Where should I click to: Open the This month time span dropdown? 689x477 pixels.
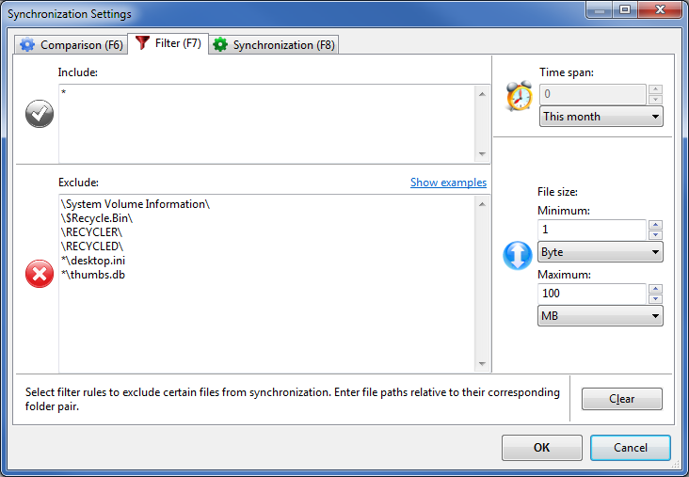click(x=601, y=117)
